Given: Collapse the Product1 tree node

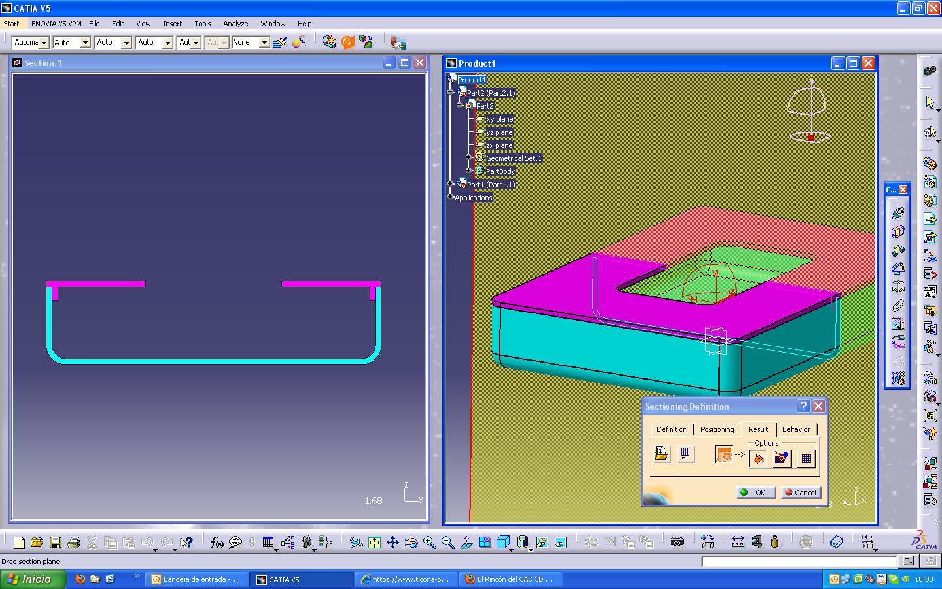Looking at the screenshot, I should click(x=451, y=79).
